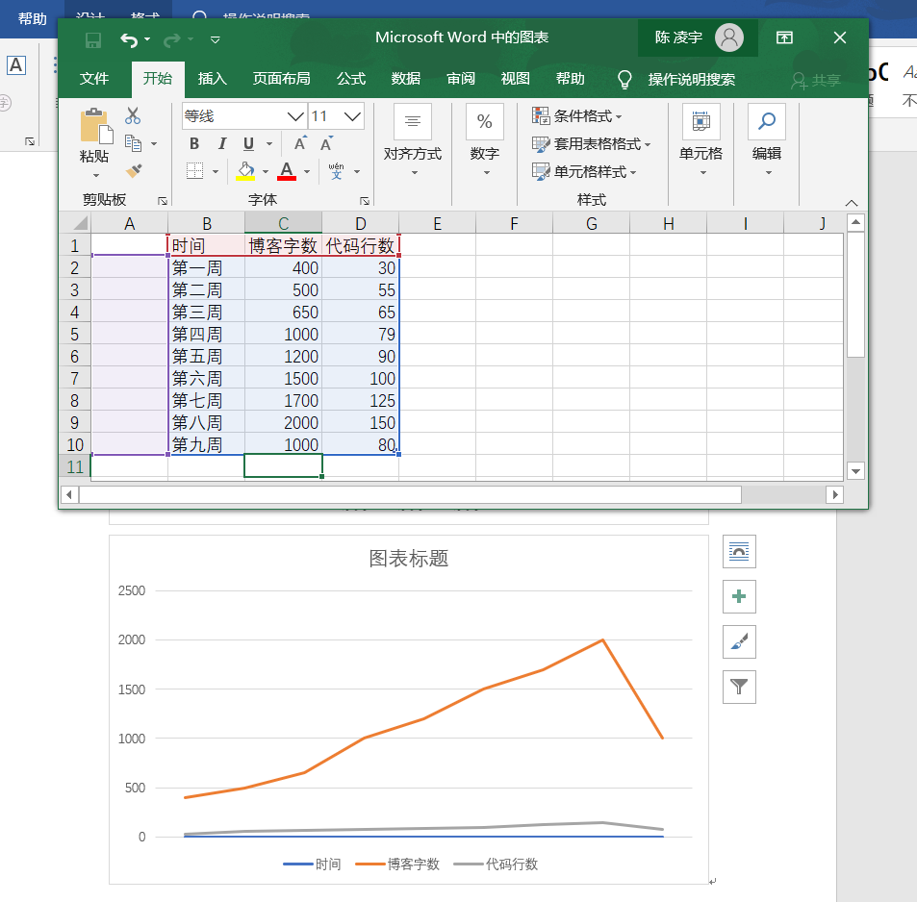
Task: Open the borders dropdown arrow
Action: 216,171
